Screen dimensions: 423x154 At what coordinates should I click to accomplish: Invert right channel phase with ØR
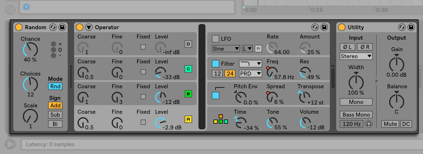click(x=365, y=47)
